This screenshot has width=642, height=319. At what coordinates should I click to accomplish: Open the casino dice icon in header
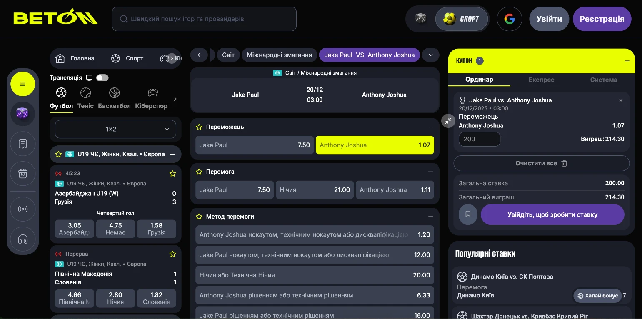tap(421, 19)
